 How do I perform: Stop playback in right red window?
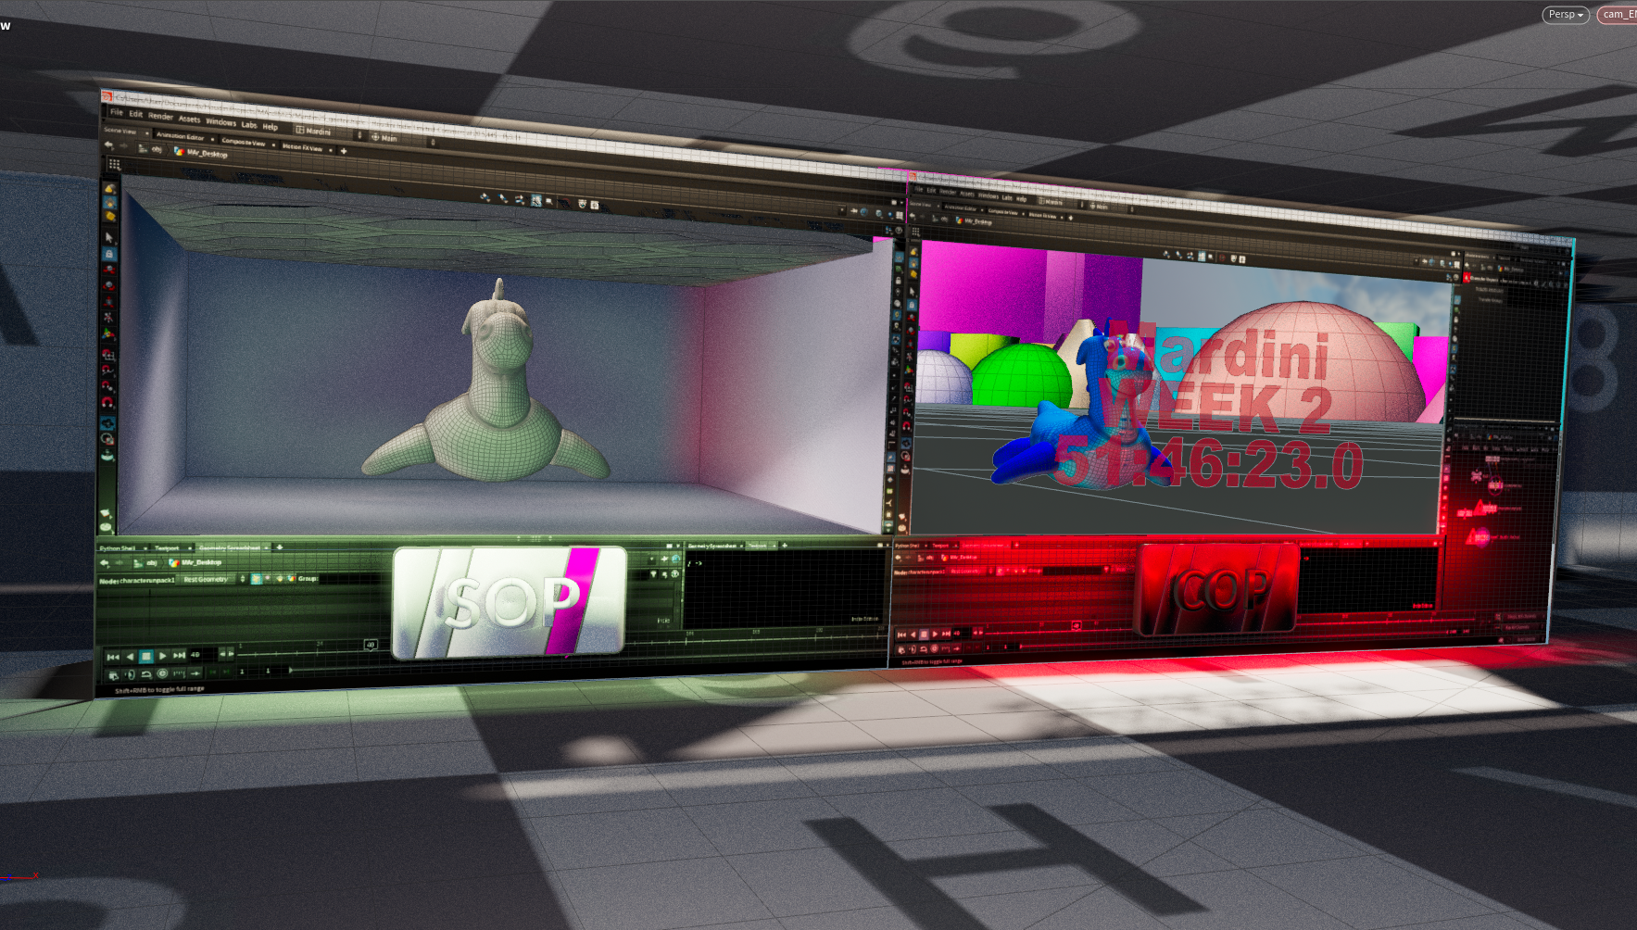point(924,635)
